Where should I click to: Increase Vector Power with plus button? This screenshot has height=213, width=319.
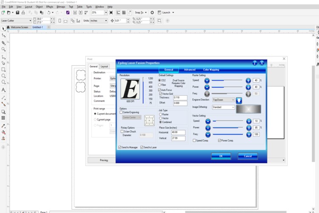(x=249, y=128)
